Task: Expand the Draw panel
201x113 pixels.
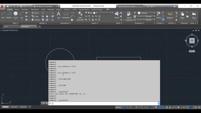Action: [15, 23]
